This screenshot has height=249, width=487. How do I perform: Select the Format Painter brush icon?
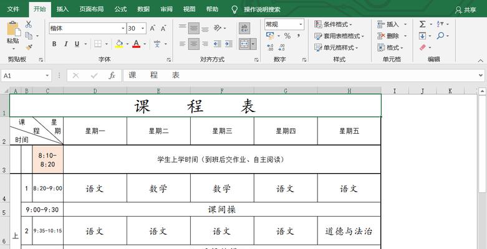pyautogui.click(x=29, y=47)
